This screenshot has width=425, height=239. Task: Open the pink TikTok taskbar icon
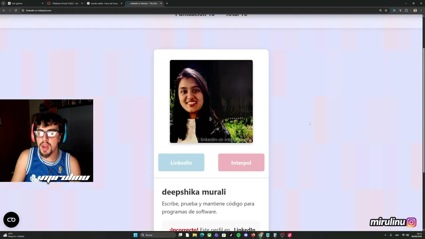(290, 235)
